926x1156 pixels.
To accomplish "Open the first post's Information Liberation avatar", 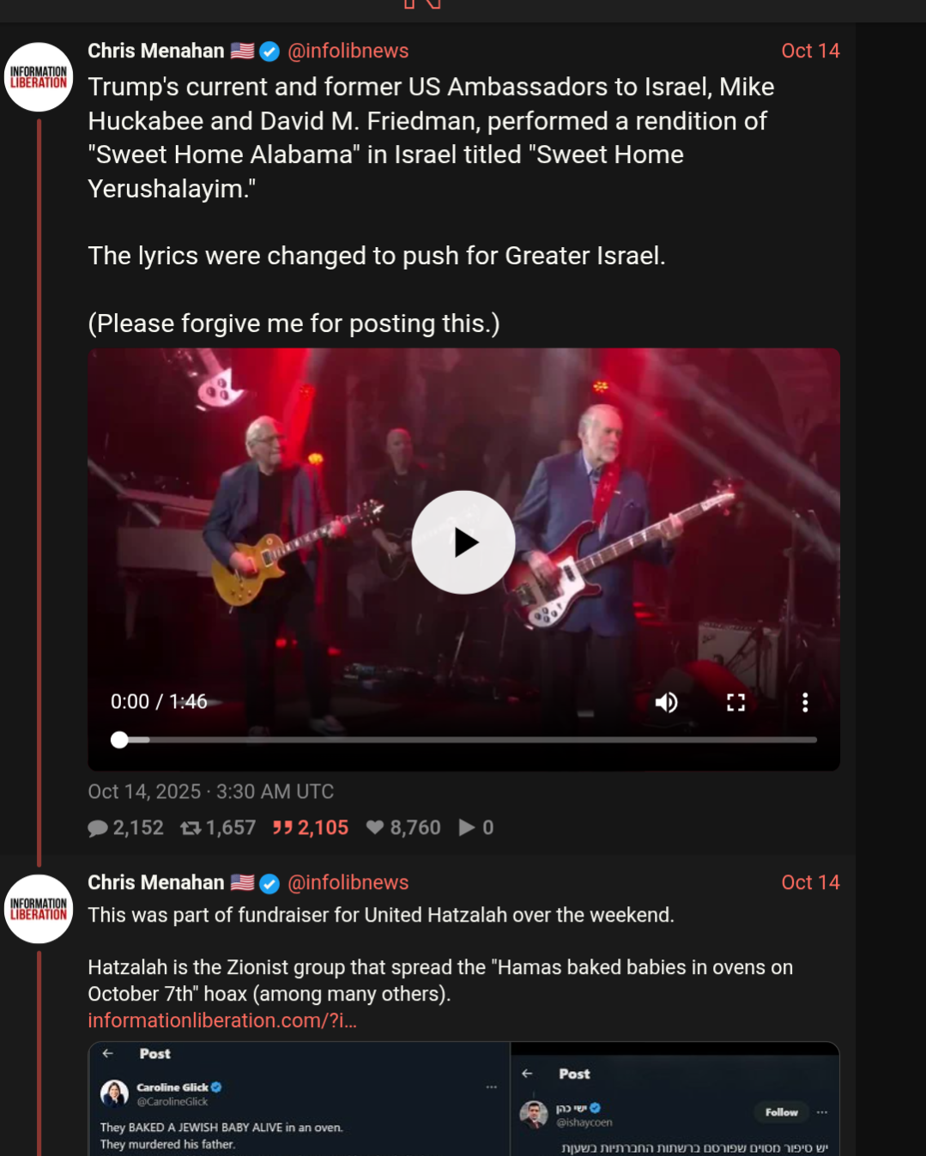I will (x=39, y=77).
